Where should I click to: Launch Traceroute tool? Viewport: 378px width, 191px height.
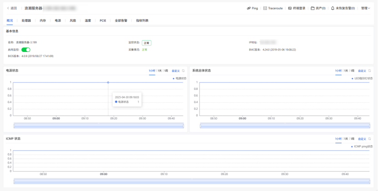click(273, 8)
